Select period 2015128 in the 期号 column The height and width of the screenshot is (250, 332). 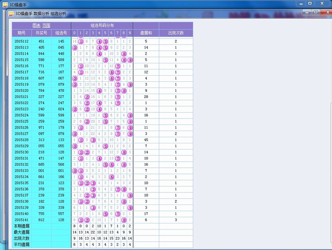[22, 140]
